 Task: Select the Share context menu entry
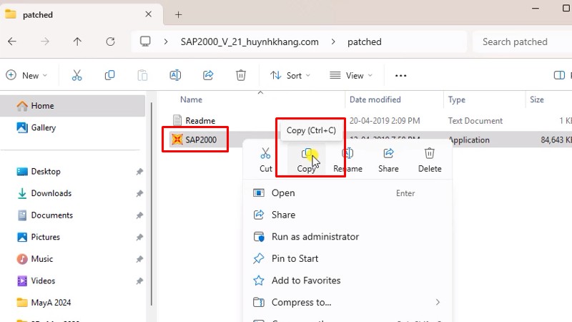347,215
